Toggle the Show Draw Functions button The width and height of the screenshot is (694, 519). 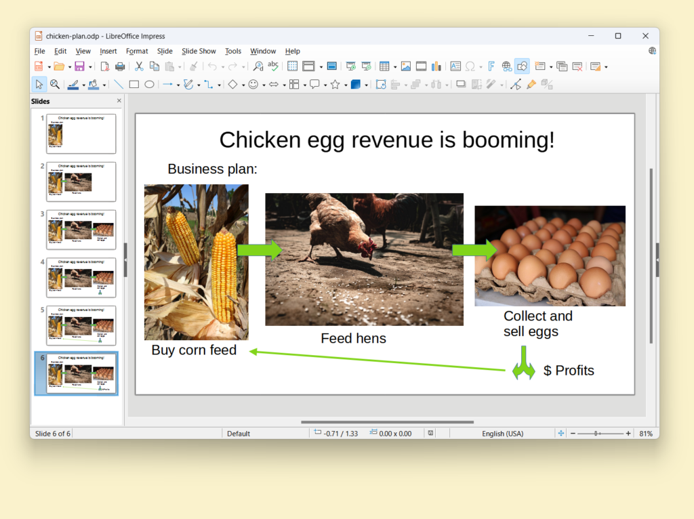click(522, 66)
